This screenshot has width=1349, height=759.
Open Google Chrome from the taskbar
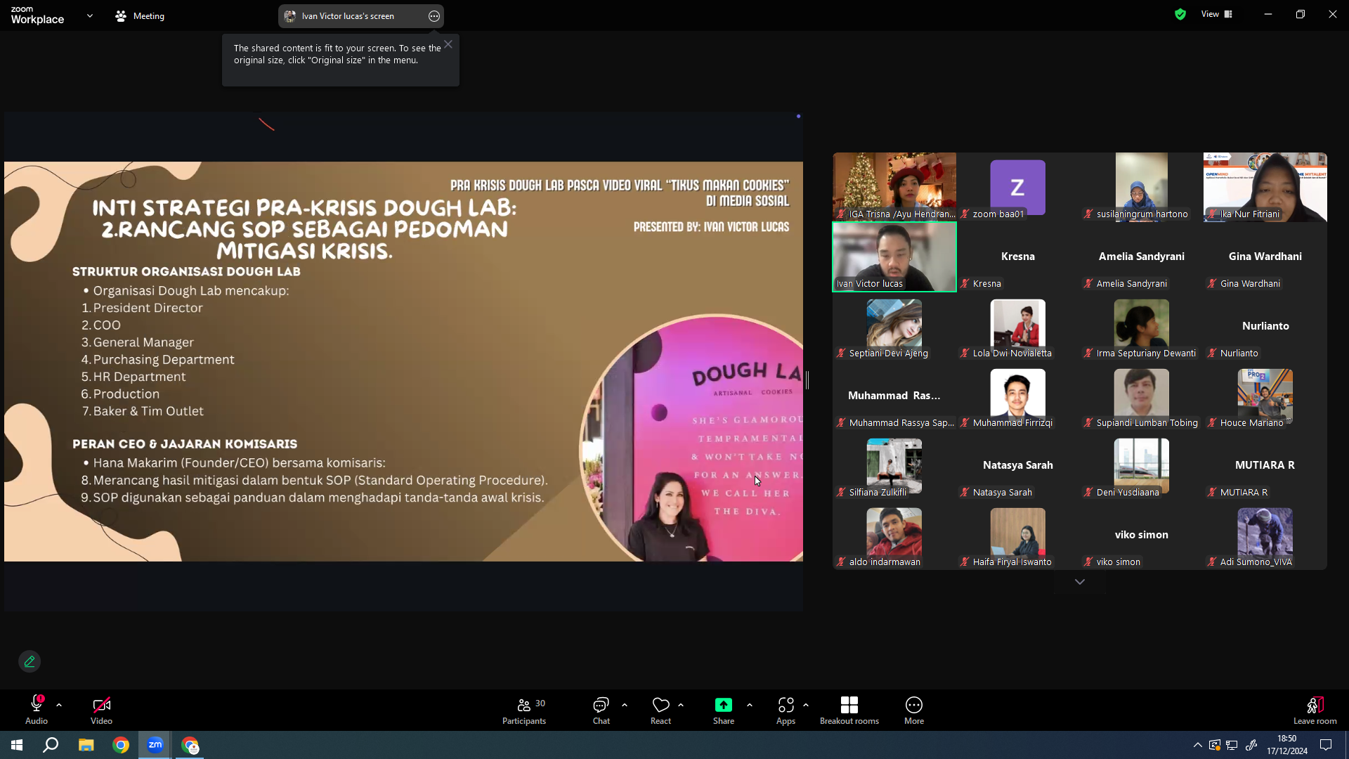[121, 745]
